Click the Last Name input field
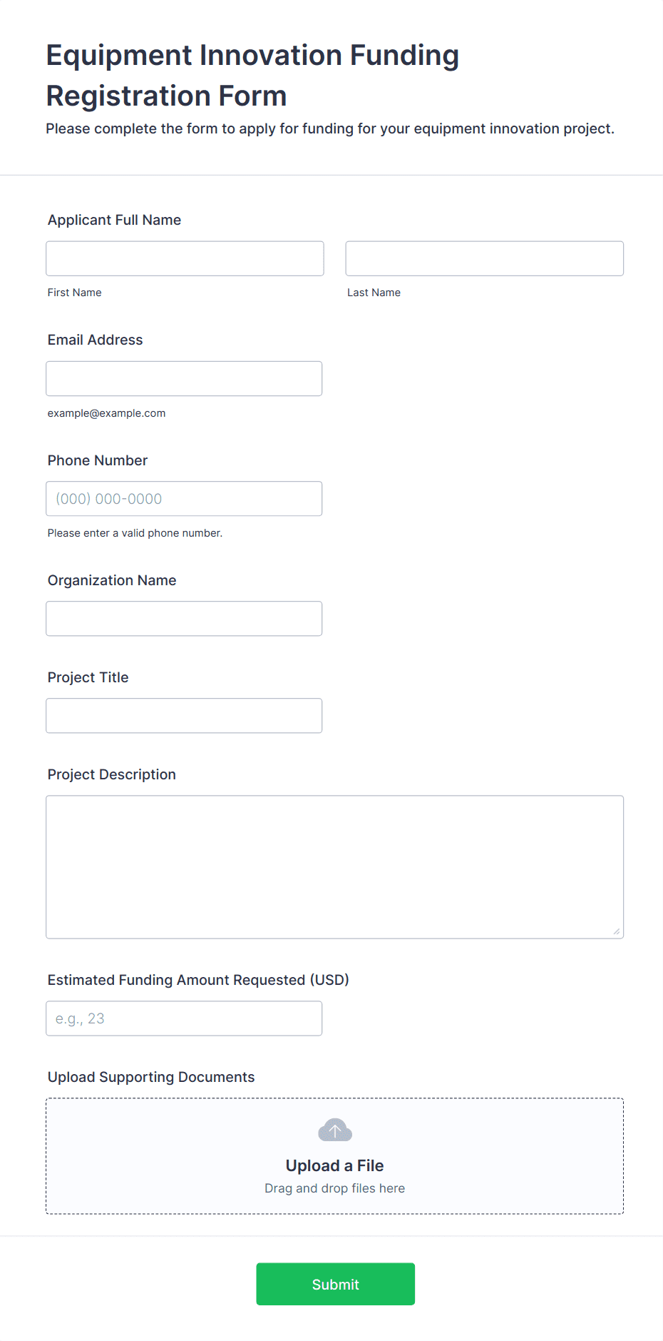This screenshot has width=663, height=1341. tap(484, 258)
